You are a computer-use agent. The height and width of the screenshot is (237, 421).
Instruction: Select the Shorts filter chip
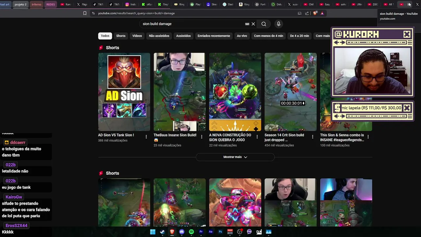[121, 36]
